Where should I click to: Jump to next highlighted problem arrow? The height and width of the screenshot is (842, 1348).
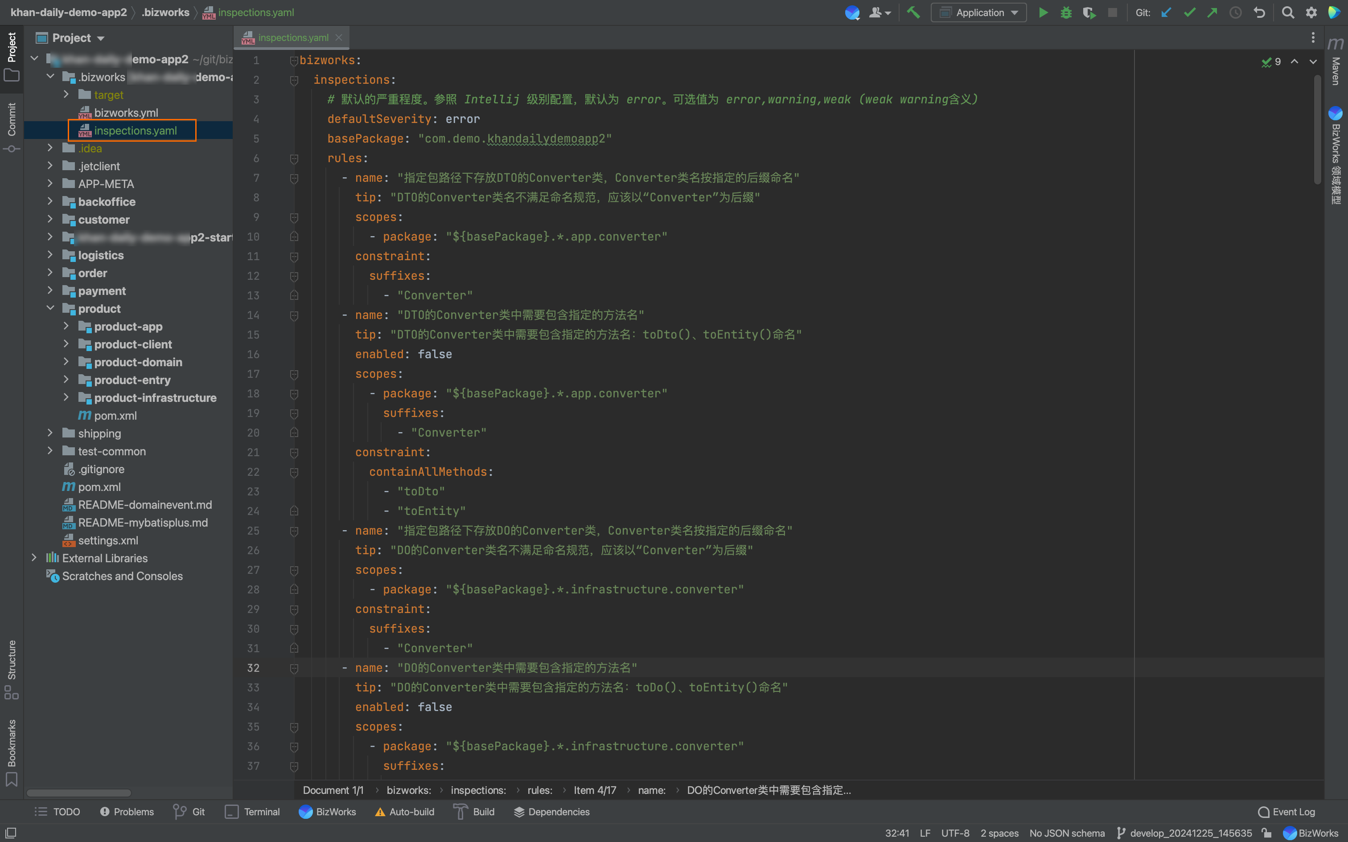1313,61
